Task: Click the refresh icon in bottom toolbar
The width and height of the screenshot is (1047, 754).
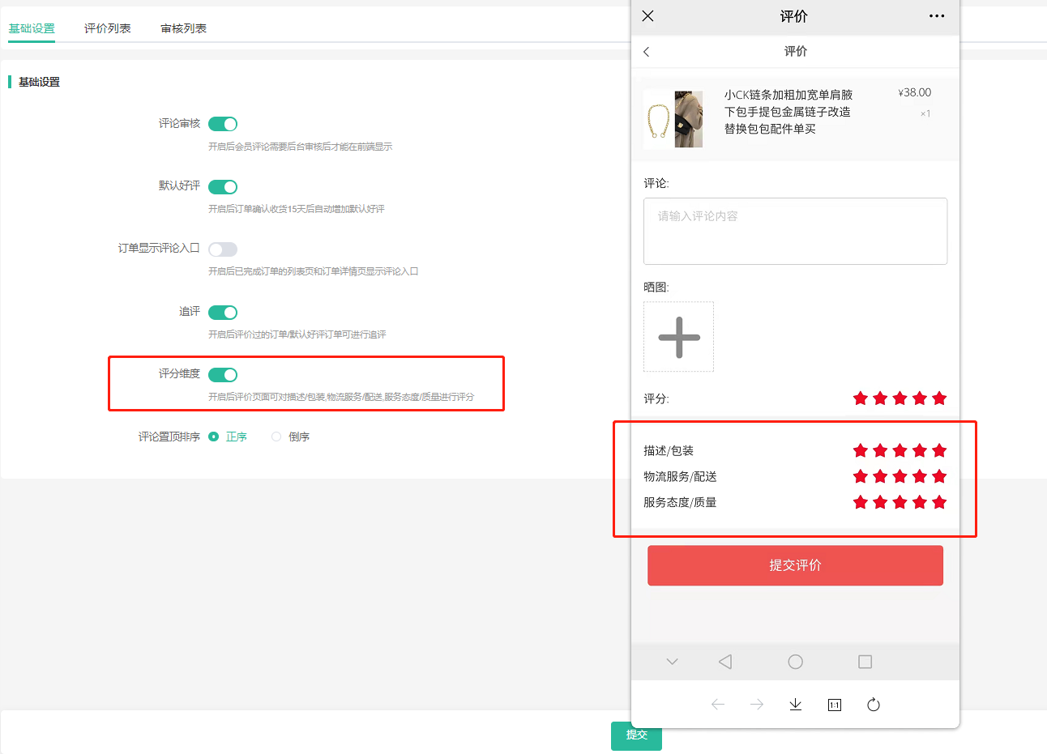Action: tap(873, 705)
